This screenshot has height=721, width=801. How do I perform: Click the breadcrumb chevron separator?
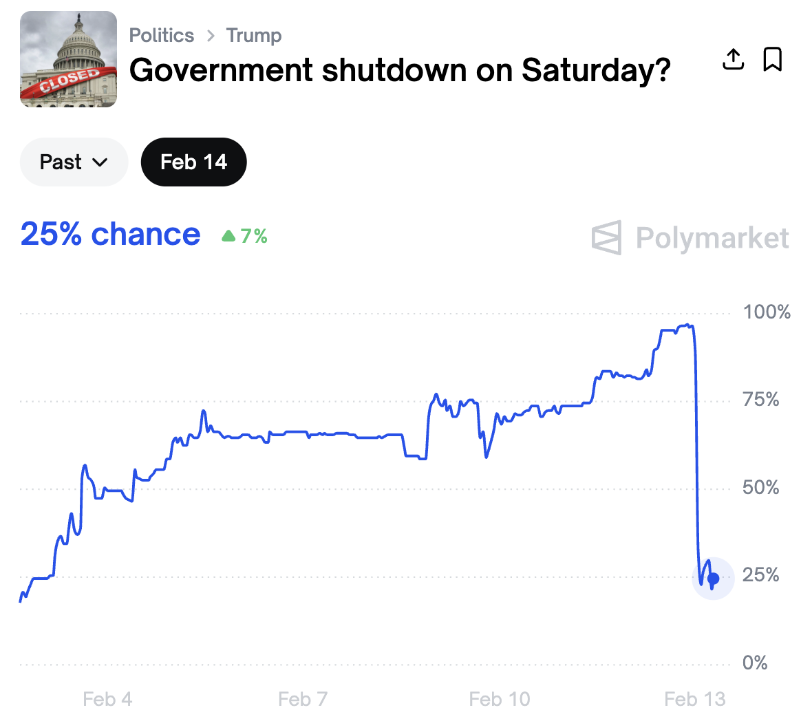211,36
